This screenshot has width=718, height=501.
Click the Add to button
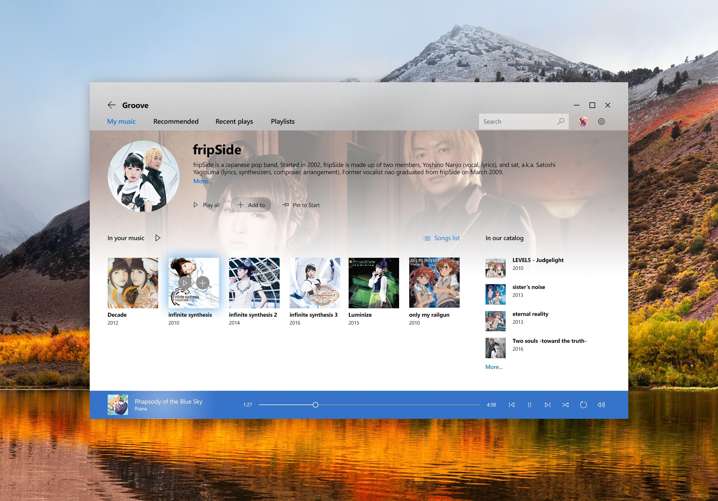(251, 205)
